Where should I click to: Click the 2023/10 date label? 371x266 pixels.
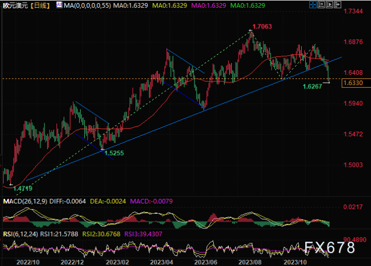pos(295,262)
